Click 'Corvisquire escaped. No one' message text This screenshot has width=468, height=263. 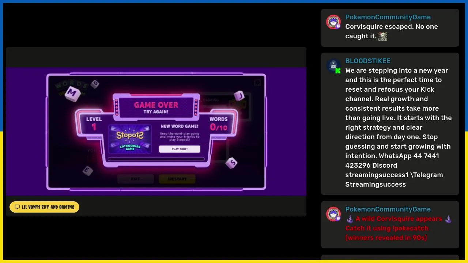[x=392, y=27]
